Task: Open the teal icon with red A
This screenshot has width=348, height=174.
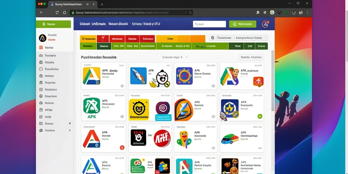Action: (184, 166)
